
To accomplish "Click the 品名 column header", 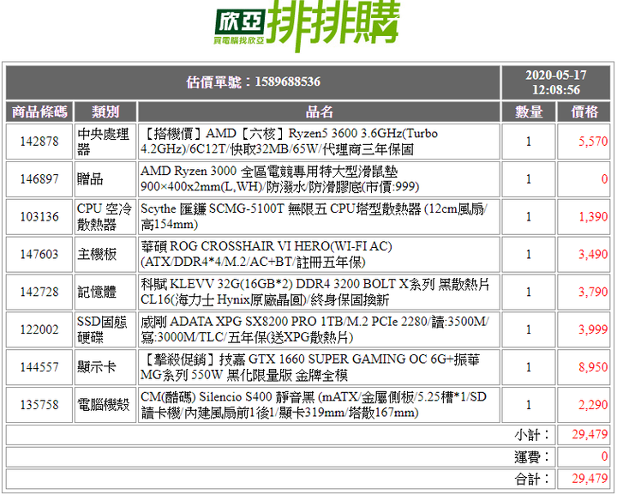I will pyautogui.click(x=319, y=112).
